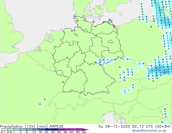Click the "[mm]" unit label
This screenshot has height=133, width=172.
(x=42, y=126)
